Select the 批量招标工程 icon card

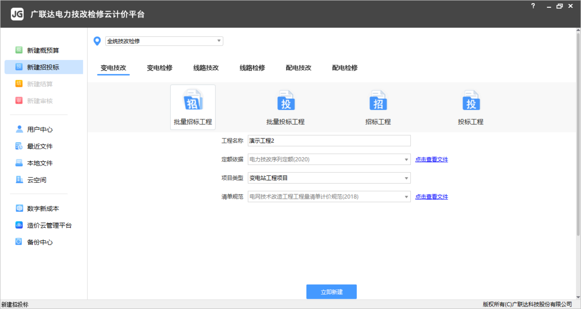tap(193, 107)
